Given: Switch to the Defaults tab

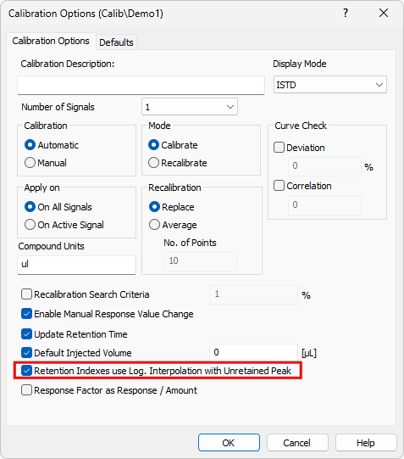Looking at the screenshot, I should point(116,42).
